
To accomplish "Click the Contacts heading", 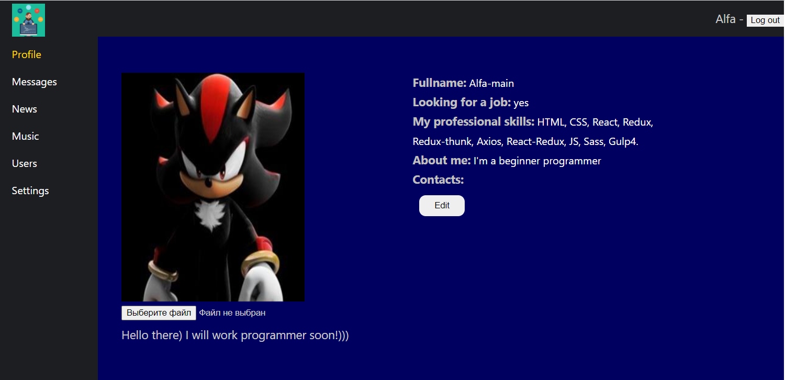I will 439,180.
